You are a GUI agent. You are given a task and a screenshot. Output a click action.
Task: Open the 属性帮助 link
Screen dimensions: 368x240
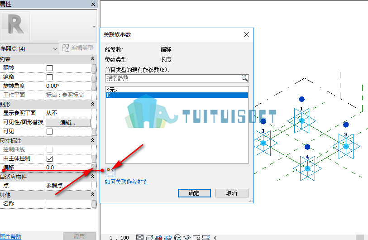10,236
